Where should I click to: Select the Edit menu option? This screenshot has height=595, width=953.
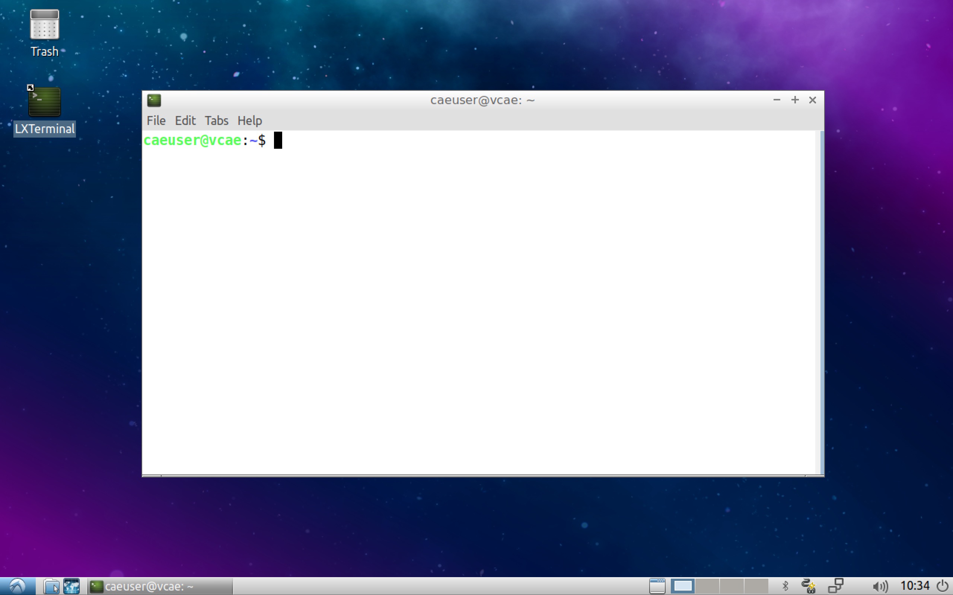pyautogui.click(x=185, y=120)
